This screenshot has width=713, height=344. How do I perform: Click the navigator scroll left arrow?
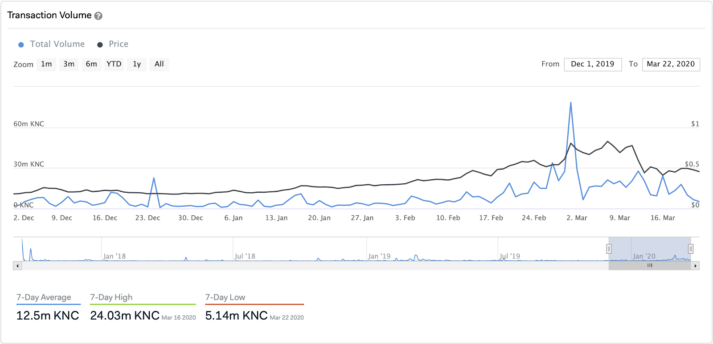coord(17,266)
